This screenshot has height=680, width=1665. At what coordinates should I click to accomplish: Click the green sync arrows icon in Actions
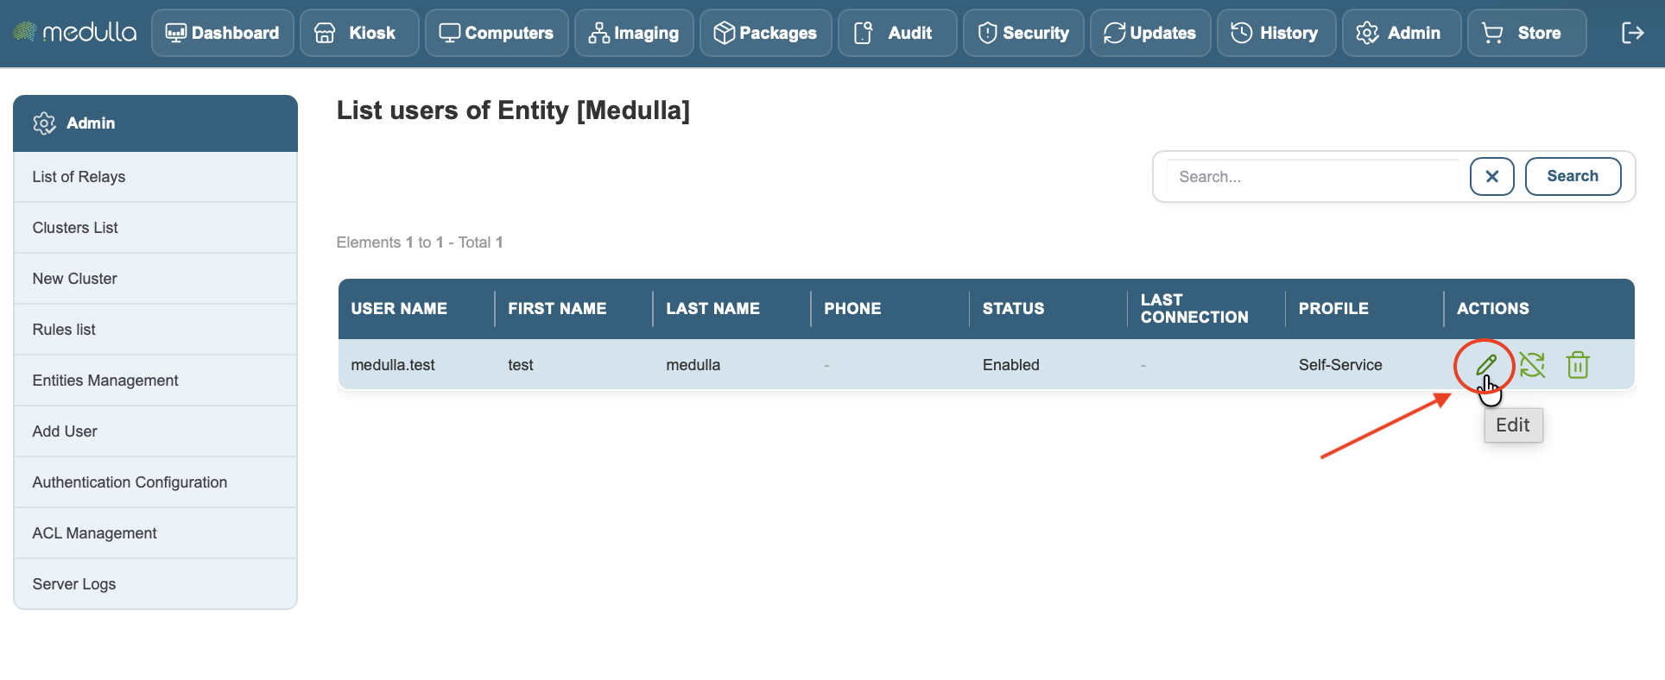pos(1532,365)
